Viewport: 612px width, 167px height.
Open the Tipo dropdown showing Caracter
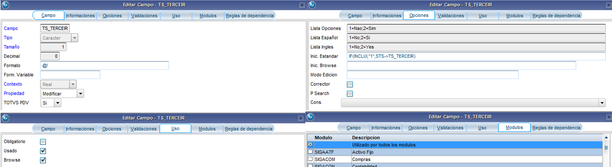pos(75,38)
